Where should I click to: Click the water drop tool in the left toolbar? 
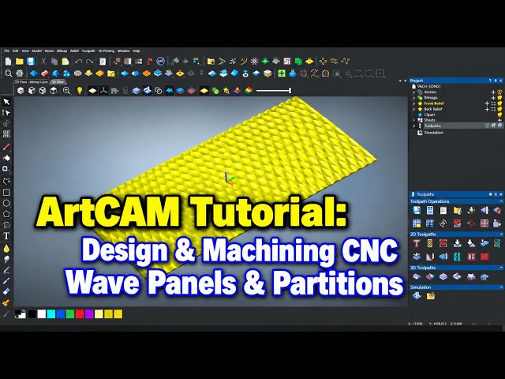click(x=6, y=249)
